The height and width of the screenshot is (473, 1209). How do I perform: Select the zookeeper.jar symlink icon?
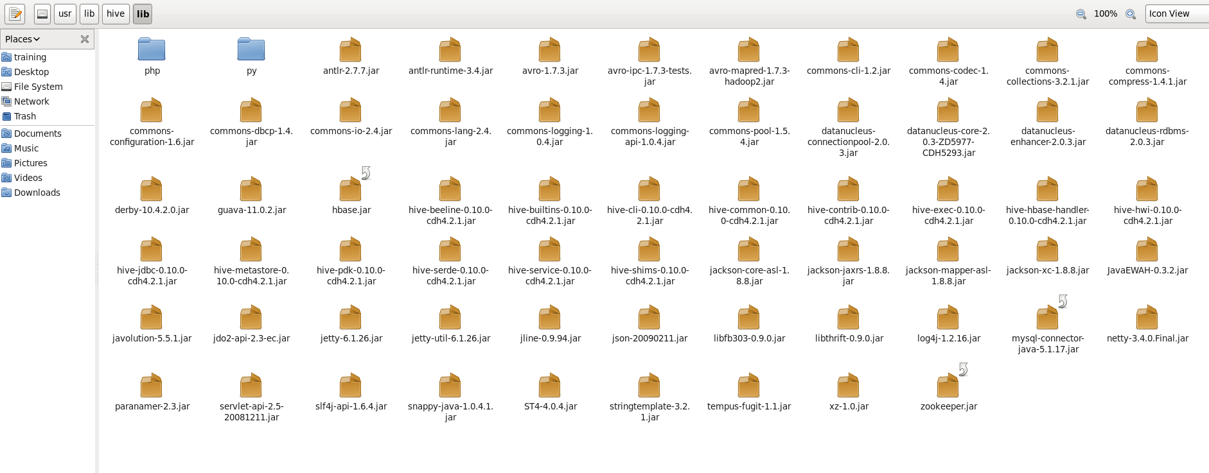[x=948, y=385]
